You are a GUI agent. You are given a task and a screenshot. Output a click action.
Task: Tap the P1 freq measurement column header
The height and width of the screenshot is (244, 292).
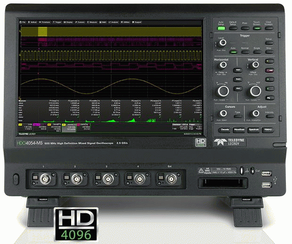(54, 101)
